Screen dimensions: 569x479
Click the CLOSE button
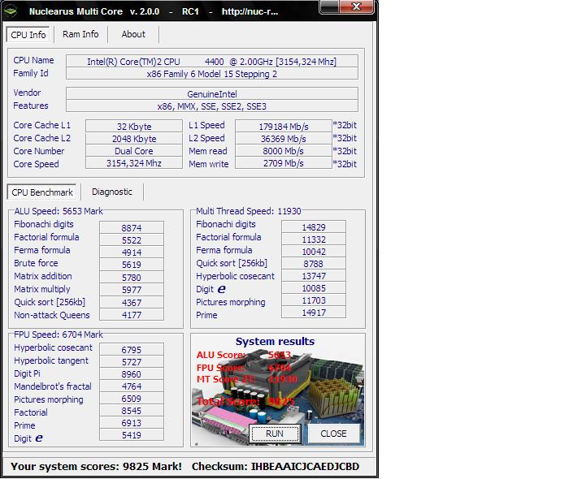(333, 434)
